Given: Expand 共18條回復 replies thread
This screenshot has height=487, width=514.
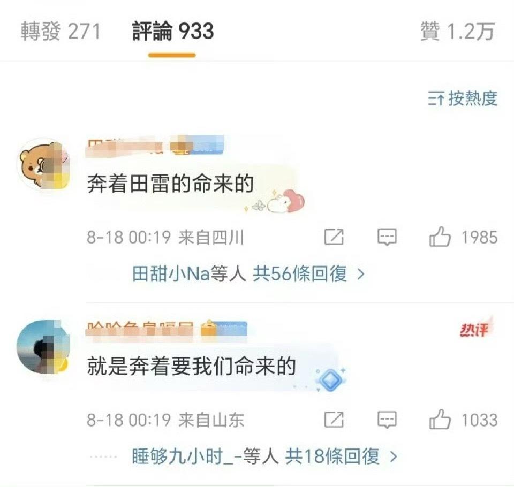Looking at the screenshot, I should tap(341, 456).
